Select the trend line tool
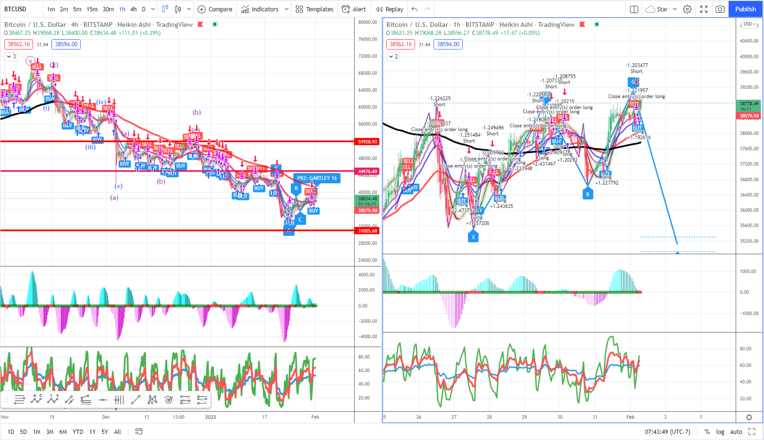The image size is (764, 440). 136,400
